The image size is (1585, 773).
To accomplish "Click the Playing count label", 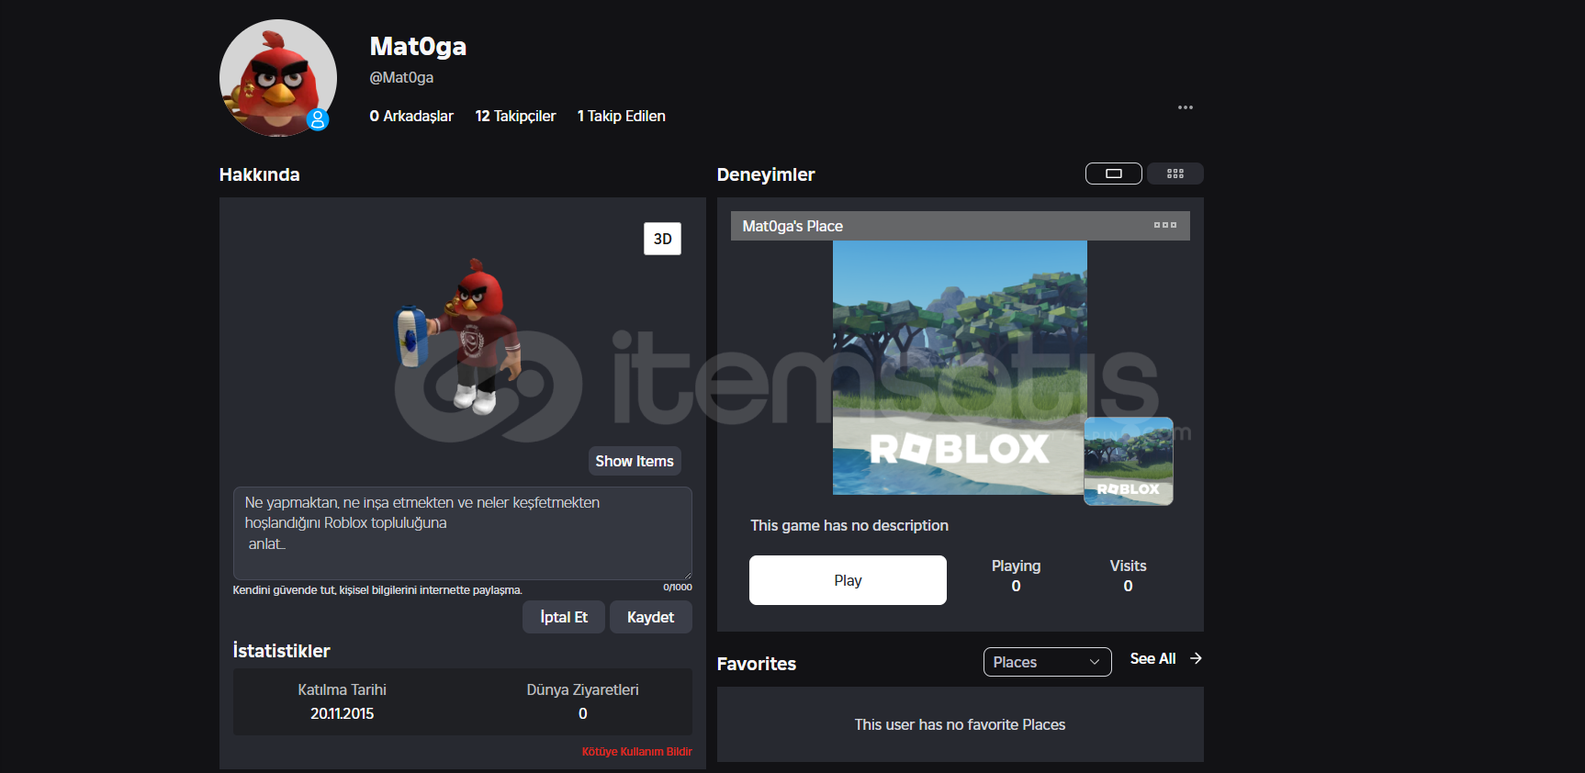I will coord(1016,566).
